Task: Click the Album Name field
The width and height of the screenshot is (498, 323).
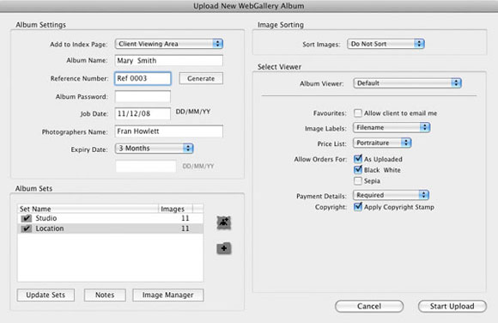Action: point(169,61)
